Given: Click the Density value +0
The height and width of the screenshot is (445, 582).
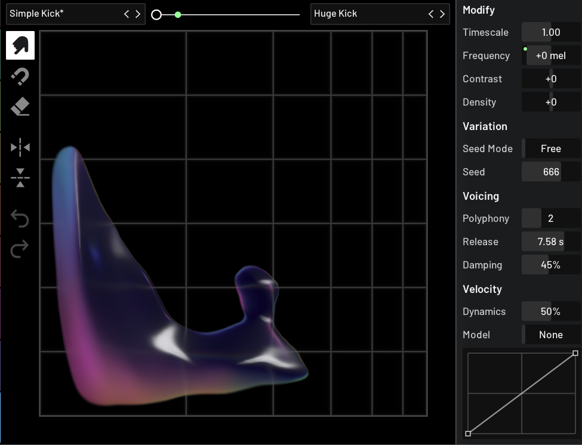Looking at the screenshot, I should click(x=551, y=103).
